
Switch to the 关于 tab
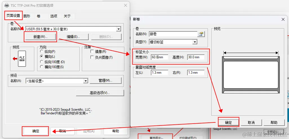coord(67,16)
